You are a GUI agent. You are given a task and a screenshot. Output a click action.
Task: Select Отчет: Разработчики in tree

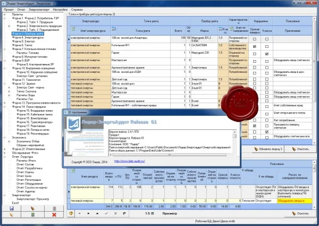click(x=29, y=168)
